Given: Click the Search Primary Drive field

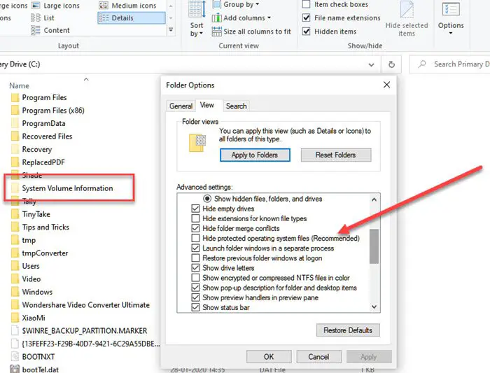Looking at the screenshot, I should pos(449,64).
